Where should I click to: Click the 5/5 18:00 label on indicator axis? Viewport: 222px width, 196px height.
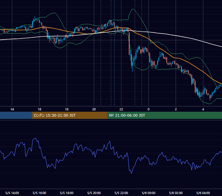(x=67, y=193)
